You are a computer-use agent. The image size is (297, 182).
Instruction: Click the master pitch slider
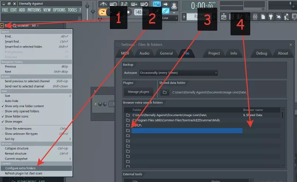(x=93, y=12)
